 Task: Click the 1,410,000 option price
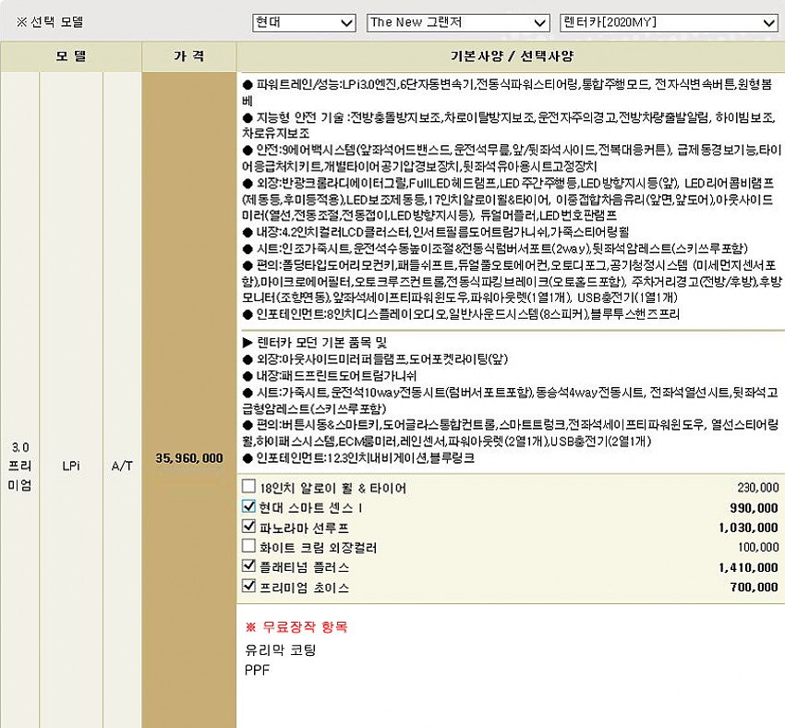(x=747, y=567)
